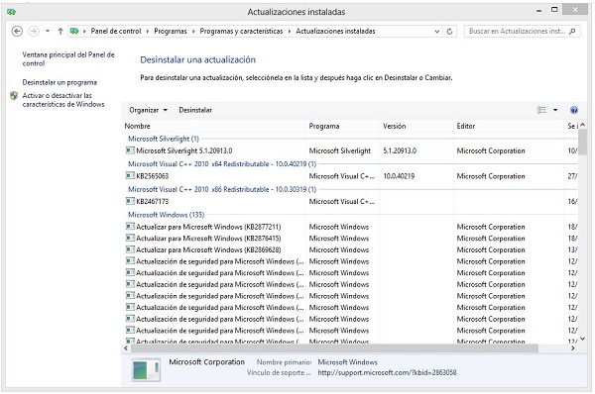Expand the chevron after Programas breadcrumb
595x394 pixels.
193,32
